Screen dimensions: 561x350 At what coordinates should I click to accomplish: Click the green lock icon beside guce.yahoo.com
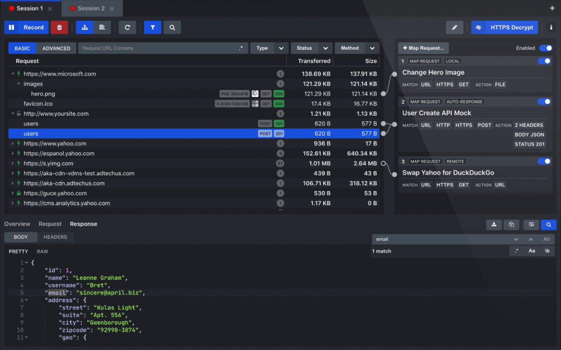[18, 193]
